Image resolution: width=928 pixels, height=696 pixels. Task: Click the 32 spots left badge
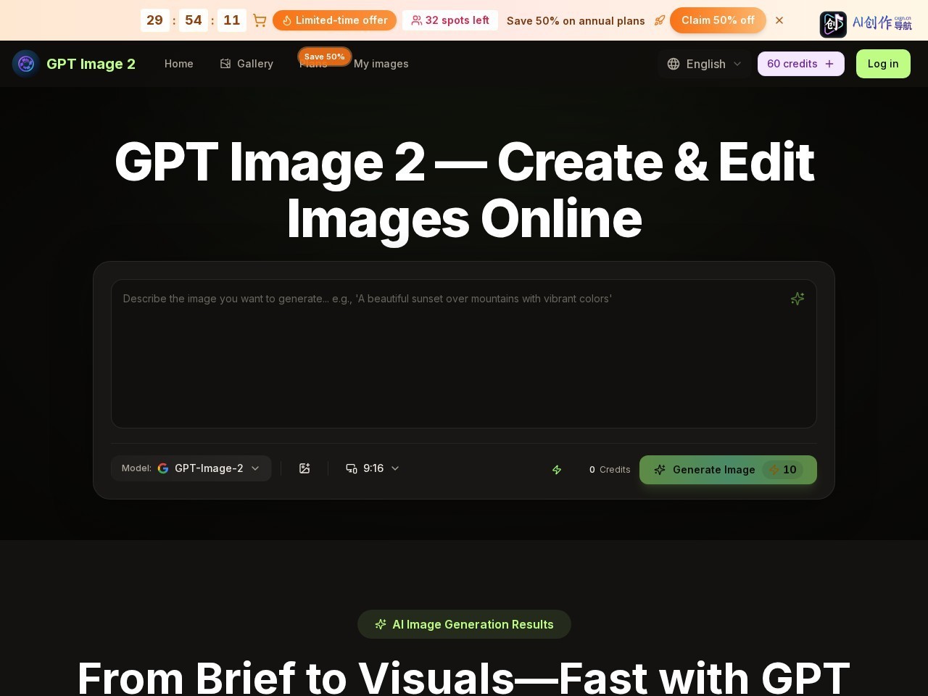click(x=450, y=20)
